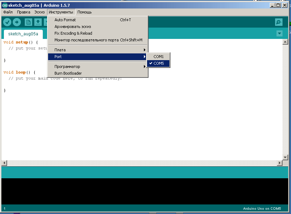Screen dimensions: 291x214
Task: Choose Архивировать эскиз
Action: tap(98, 27)
